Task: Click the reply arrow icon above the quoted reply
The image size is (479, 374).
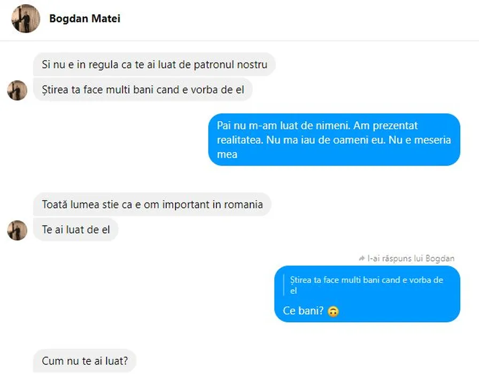Action: pyautogui.click(x=362, y=259)
